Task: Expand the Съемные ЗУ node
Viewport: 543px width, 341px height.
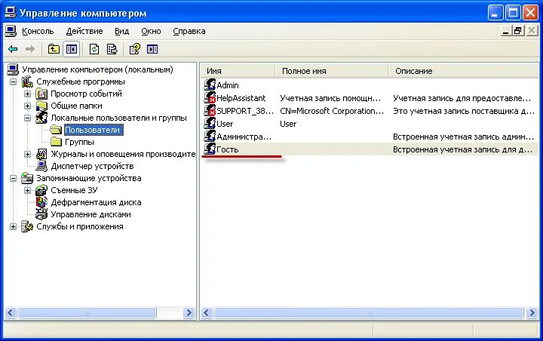Action: 27,190
